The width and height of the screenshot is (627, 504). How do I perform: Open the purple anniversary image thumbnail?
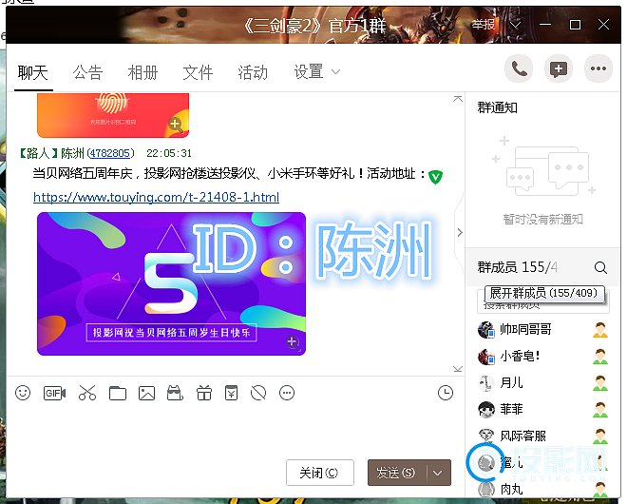[171, 283]
